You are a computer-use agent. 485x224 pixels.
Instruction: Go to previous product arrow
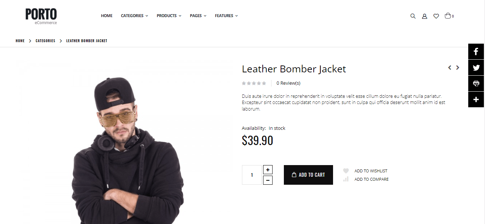pos(450,68)
